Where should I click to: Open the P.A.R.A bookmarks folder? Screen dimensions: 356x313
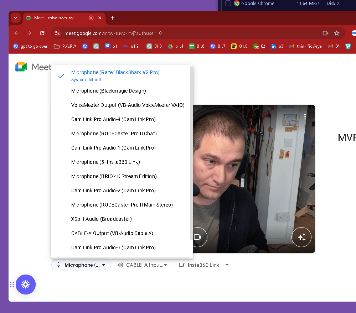point(65,47)
